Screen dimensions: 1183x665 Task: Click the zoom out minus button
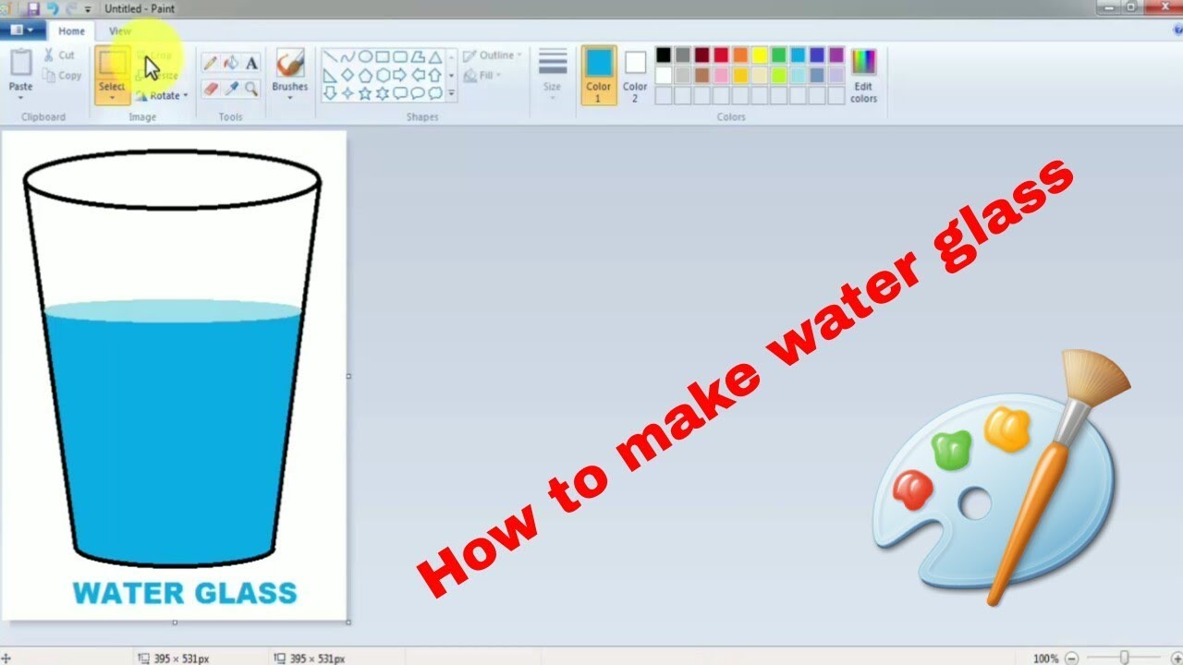pyautogui.click(x=1071, y=658)
